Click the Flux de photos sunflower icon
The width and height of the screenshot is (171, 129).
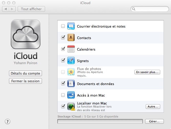point(71,72)
